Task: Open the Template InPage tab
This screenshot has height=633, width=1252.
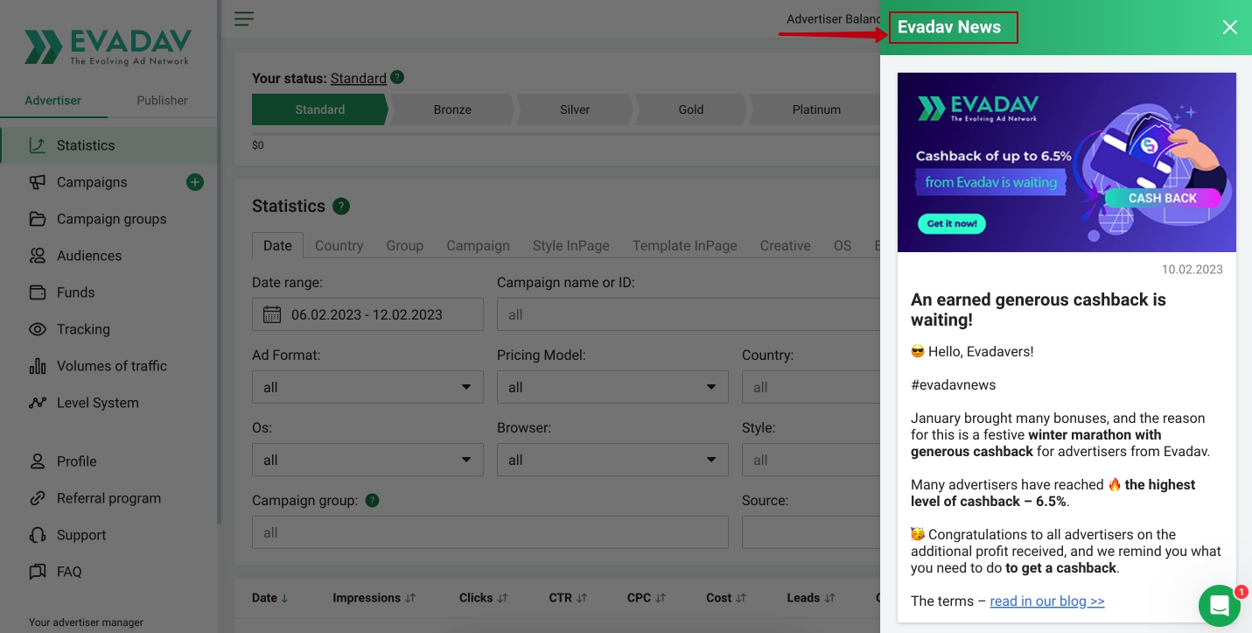Action: tap(685, 246)
